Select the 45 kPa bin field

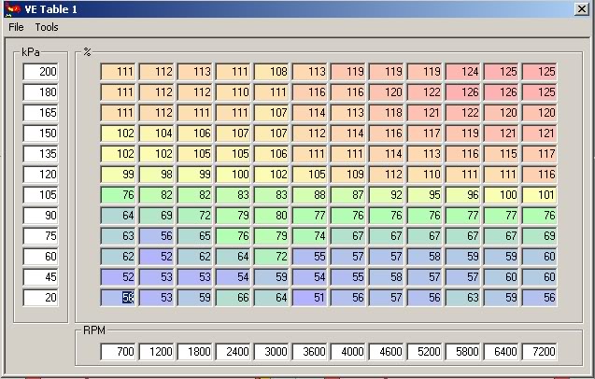point(40,276)
